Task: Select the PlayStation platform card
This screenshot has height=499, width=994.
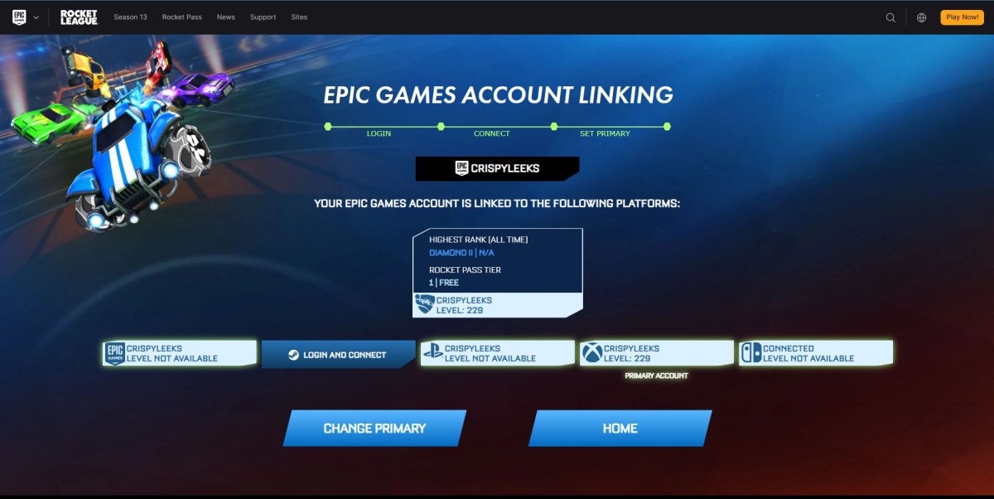Action: [x=497, y=353]
